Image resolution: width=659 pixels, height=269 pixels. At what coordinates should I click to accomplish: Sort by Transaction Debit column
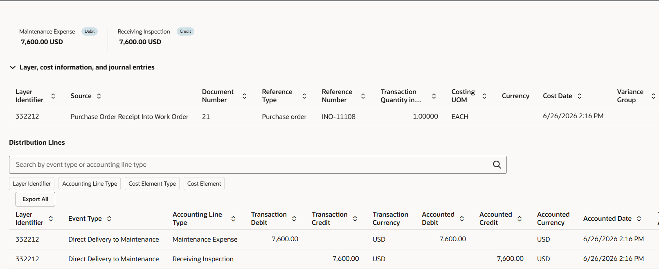[294, 219]
